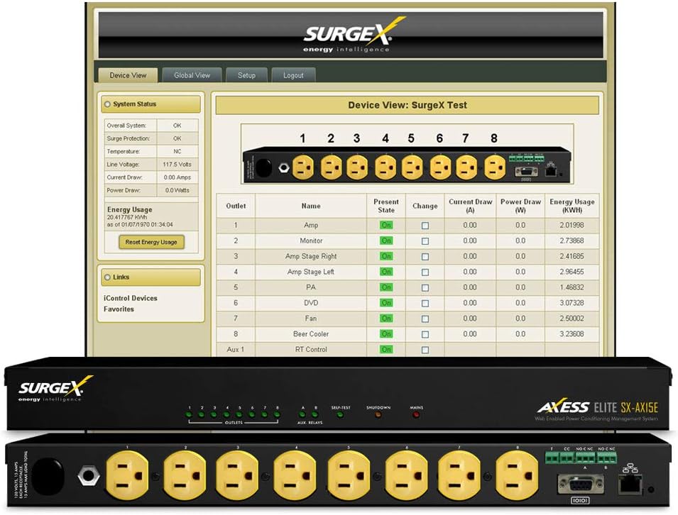This screenshot has height=515, width=678.
Task: Check the Change box for Amp Stage Left
Action: pos(425,272)
